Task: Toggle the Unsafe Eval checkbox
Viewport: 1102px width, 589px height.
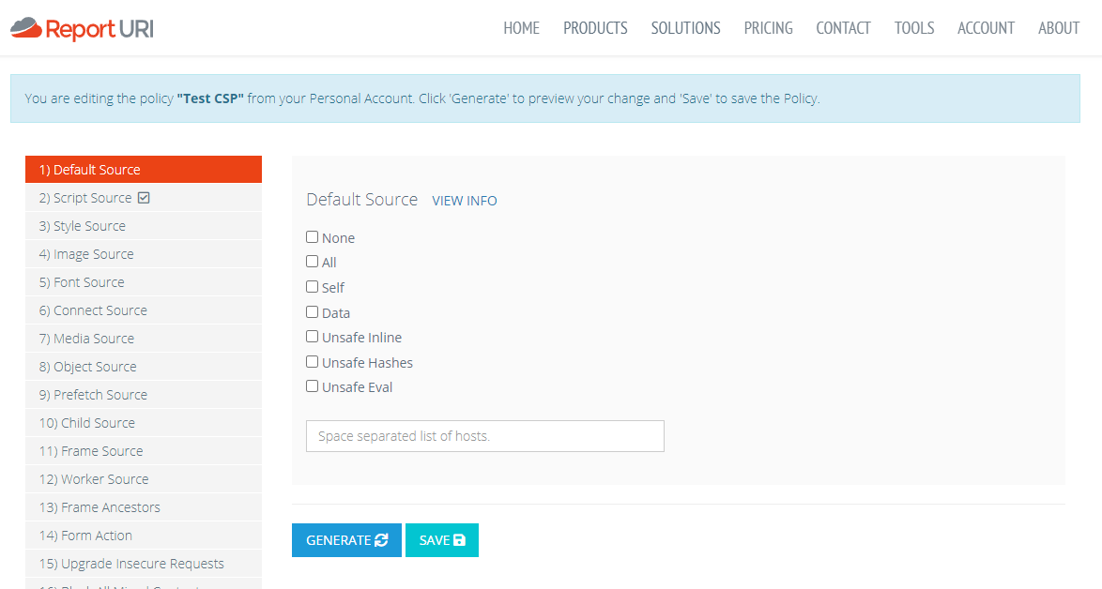Action: pyautogui.click(x=313, y=386)
